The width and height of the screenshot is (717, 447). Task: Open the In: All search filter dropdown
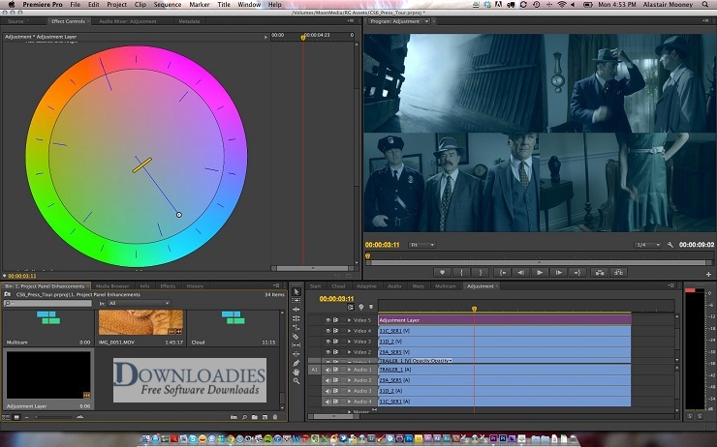(139, 303)
